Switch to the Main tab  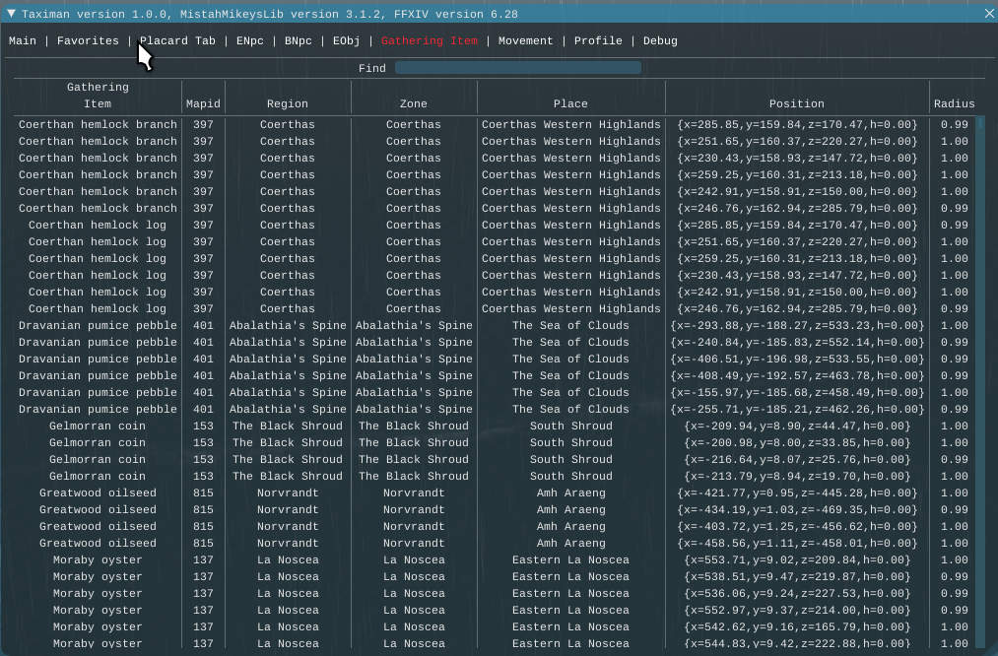[23, 41]
